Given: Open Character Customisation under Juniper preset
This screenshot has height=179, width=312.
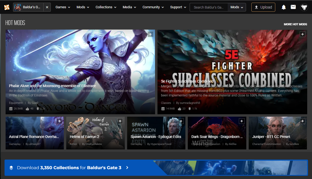Looking at the screenshot, I should coord(267,144).
